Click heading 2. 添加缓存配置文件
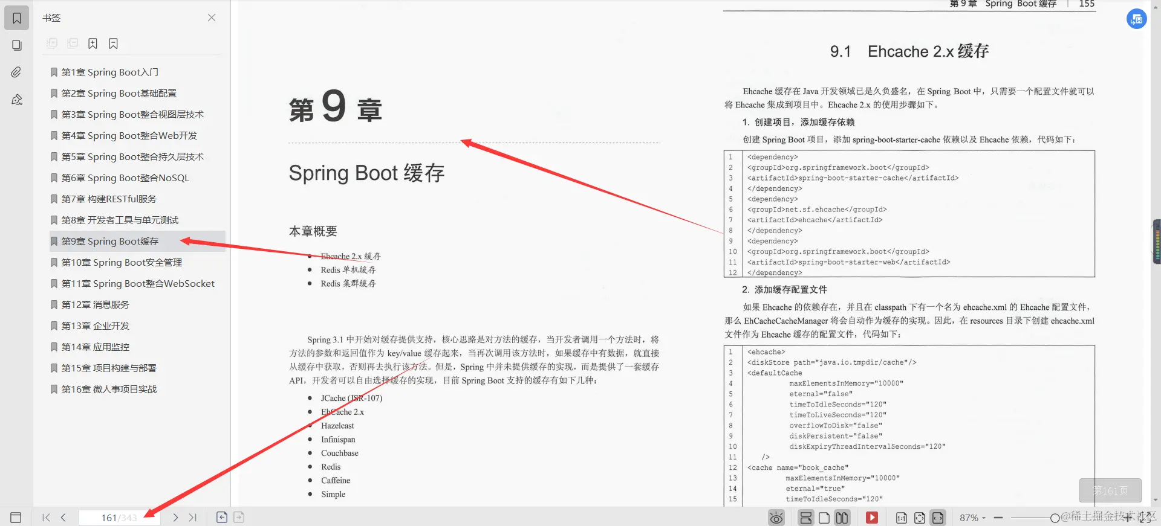The image size is (1161, 526). (784, 289)
